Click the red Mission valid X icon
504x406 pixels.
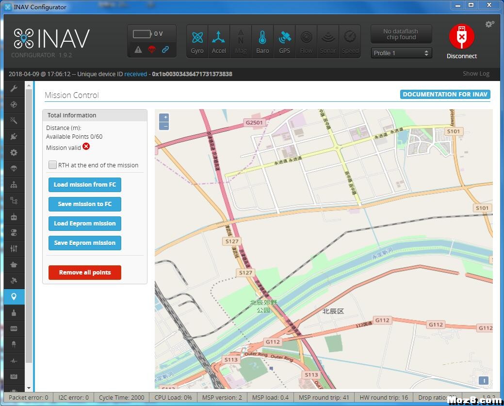click(x=86, y=146)
